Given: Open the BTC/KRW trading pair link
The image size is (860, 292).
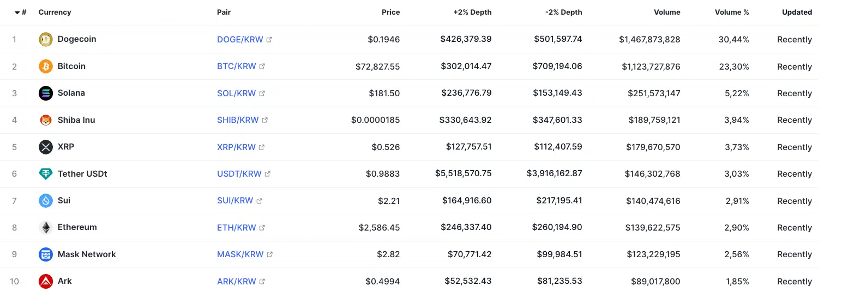Looking at the screenshot, I should click(236, 66).
